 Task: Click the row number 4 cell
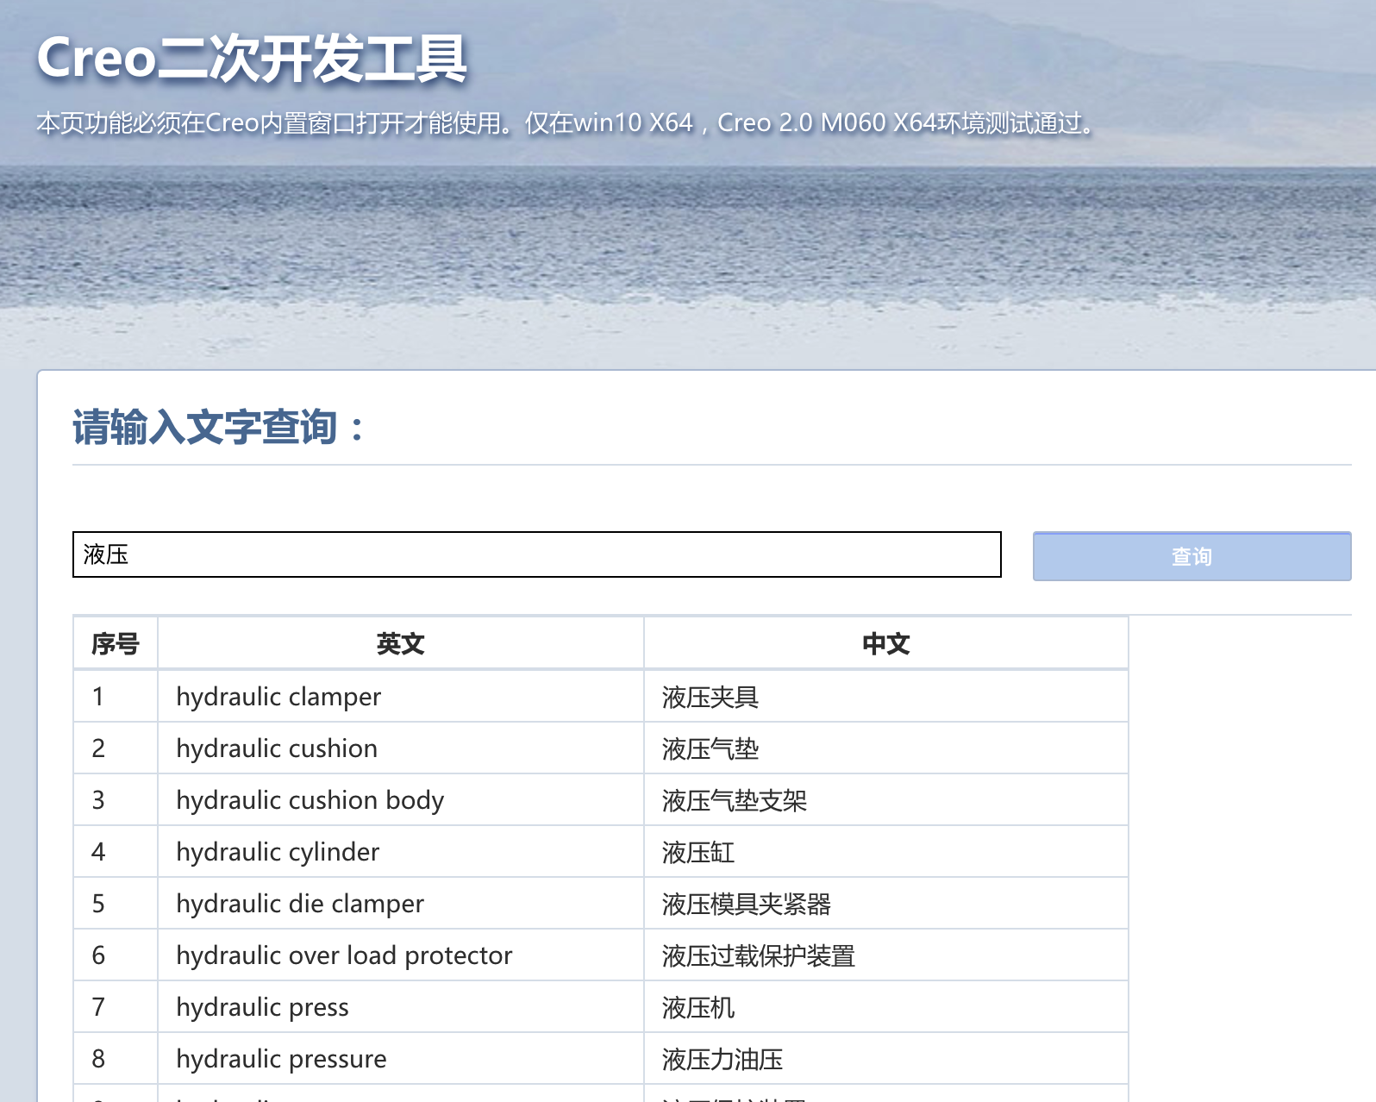pos(116,852)
